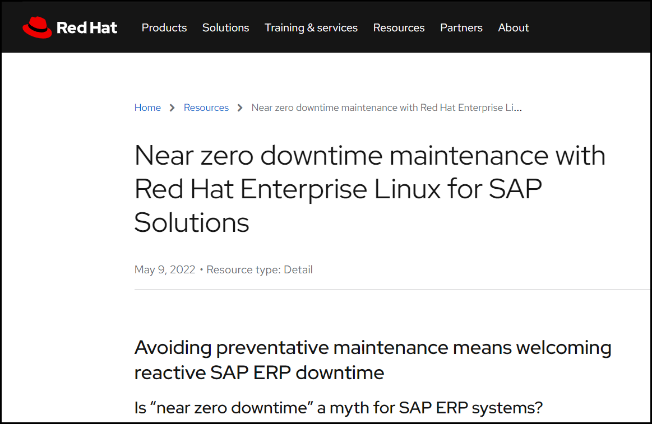Click the "Avoiding preventative maintenance" section heading
652x424 pixels.
(x=372, y=360)
